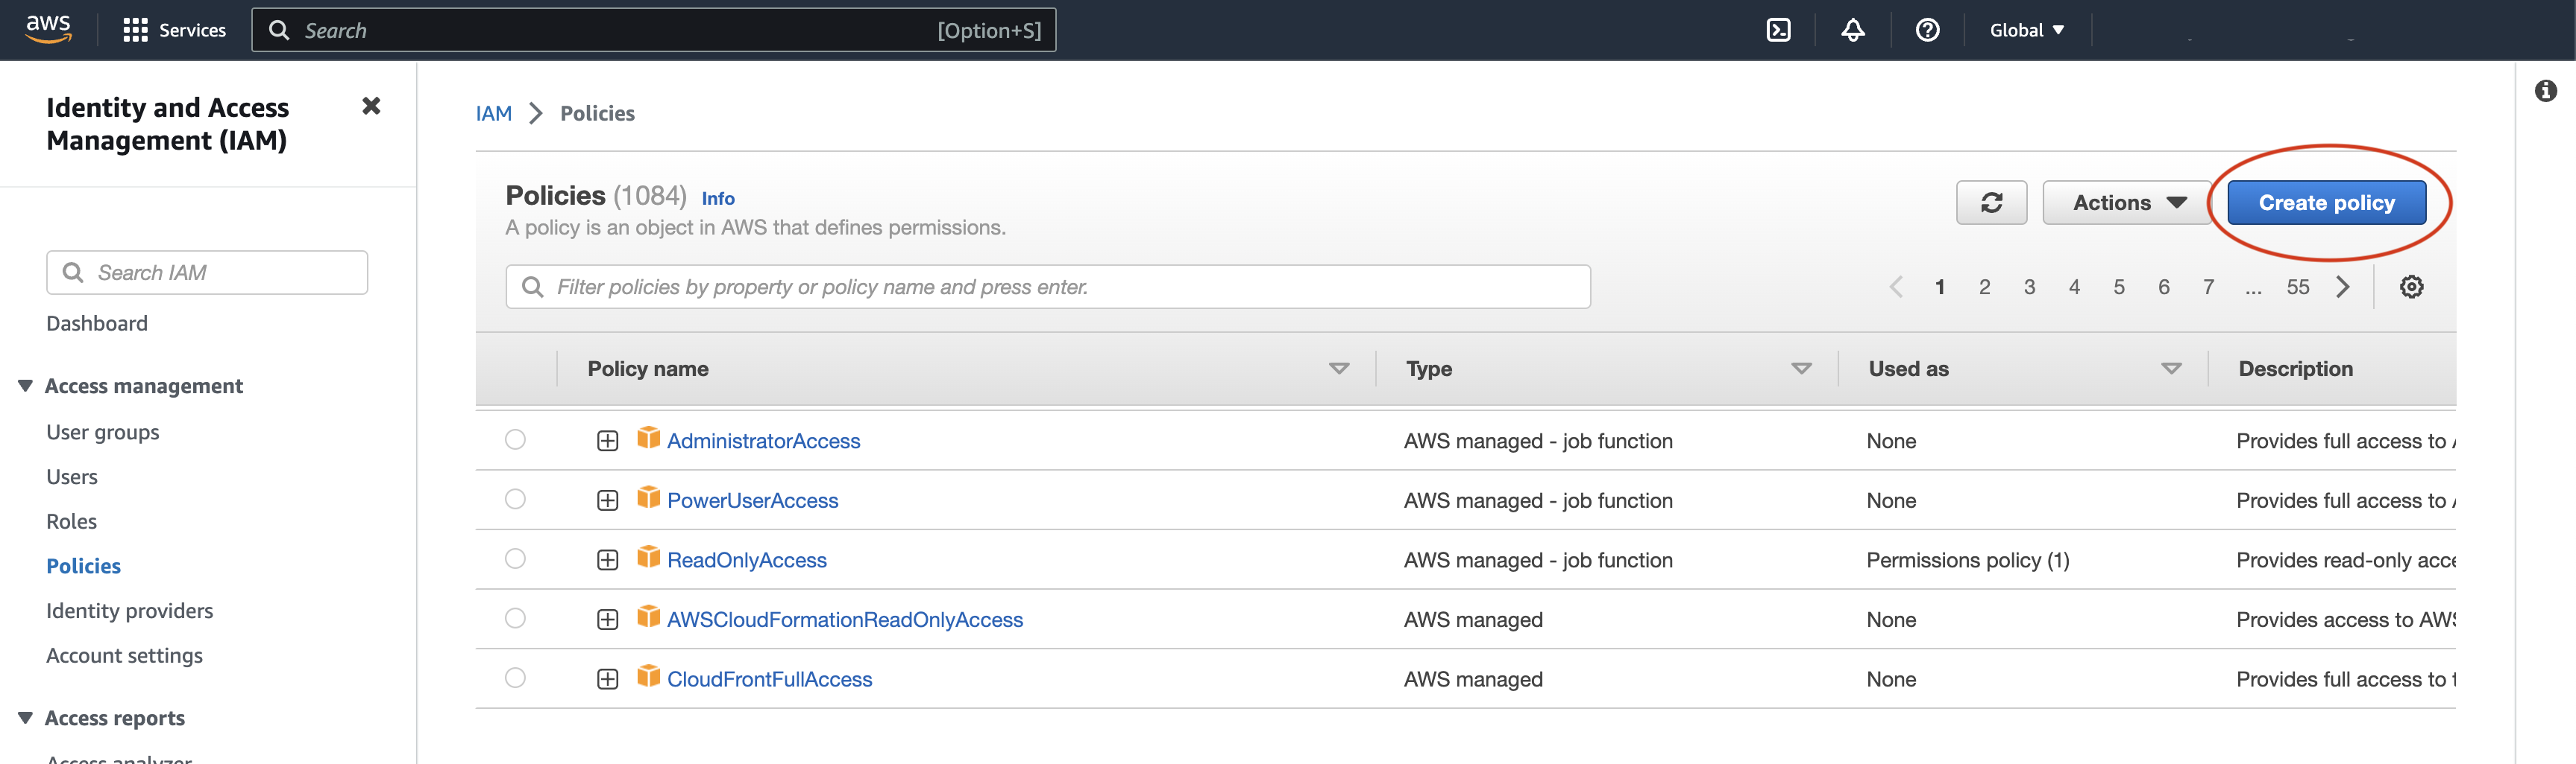Image resolution: width=2576 pixels, height=764 pixels.
Task: Open the Services grid menu
Action: tap(174, 30)
